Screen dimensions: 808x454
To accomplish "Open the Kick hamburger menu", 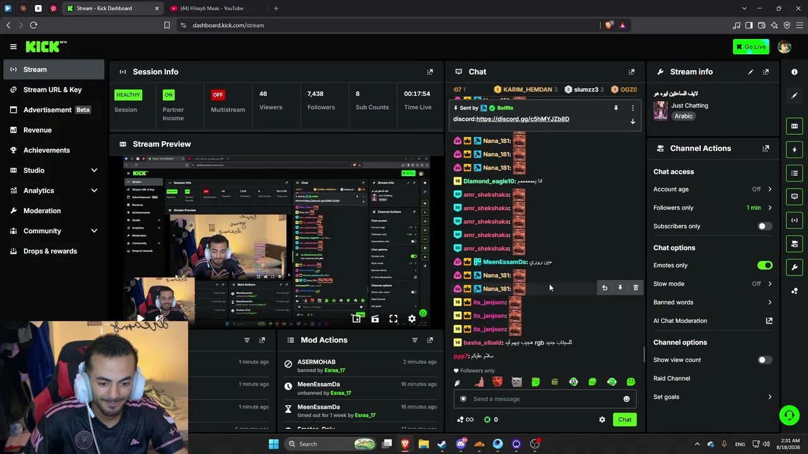I will point(13,47).
